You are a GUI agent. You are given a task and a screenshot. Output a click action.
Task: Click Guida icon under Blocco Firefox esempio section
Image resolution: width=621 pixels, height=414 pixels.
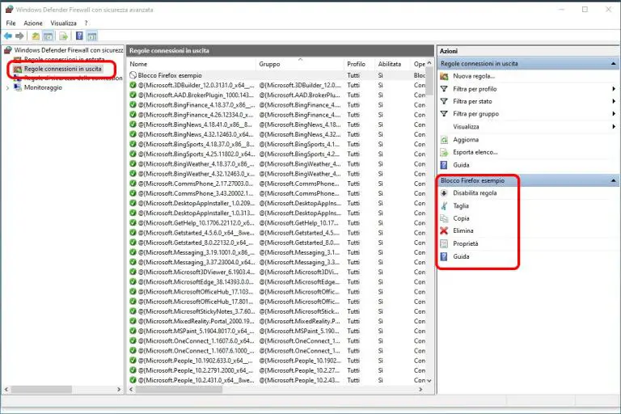coord(445,256)
